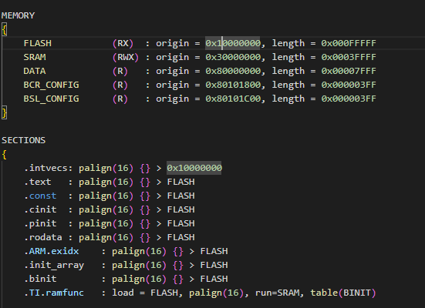Place cursor on SRAM origin 0x30000000
Image resolution: width=425 pixels, height=308 pixels.
point(233,57)
